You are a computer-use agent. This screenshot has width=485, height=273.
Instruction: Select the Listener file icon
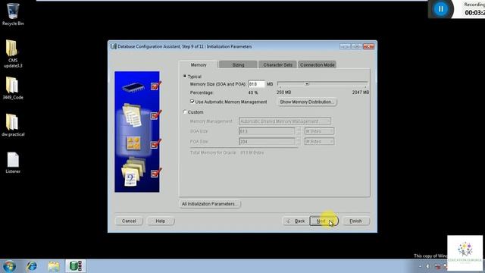click(x=13, y=162)
